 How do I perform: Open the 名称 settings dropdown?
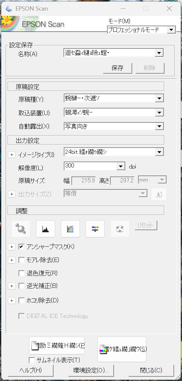click(x=159, y=52)
